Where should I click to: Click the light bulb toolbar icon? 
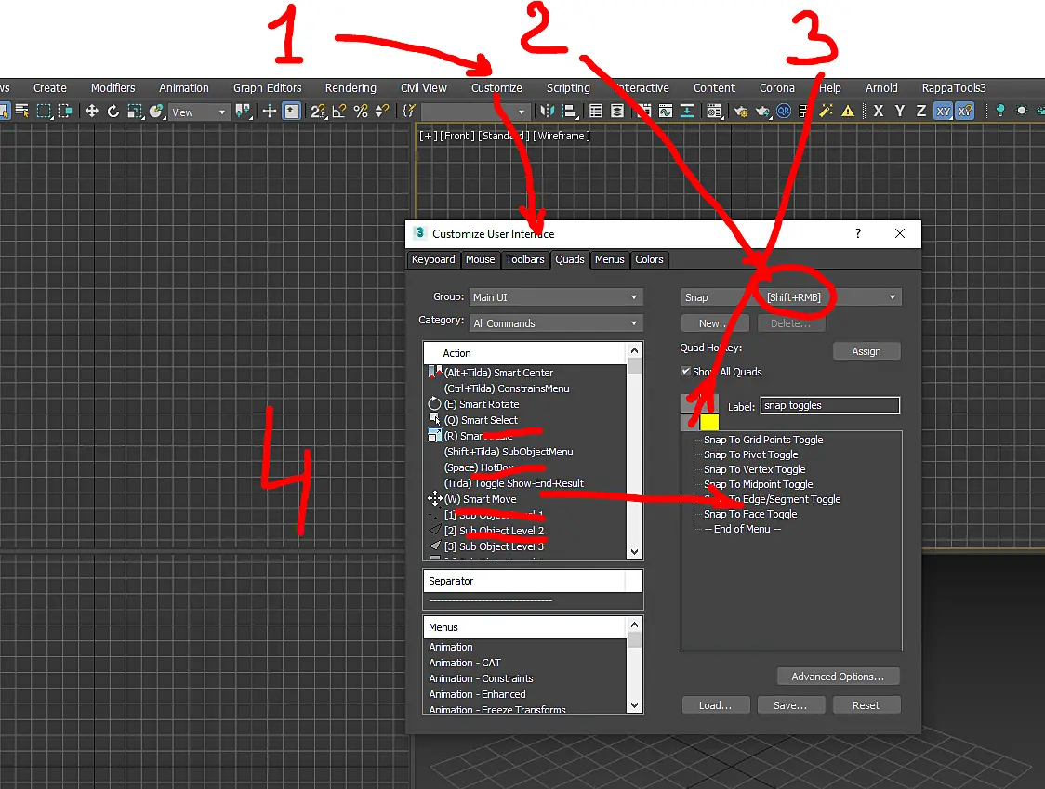(x=999, y=112)
